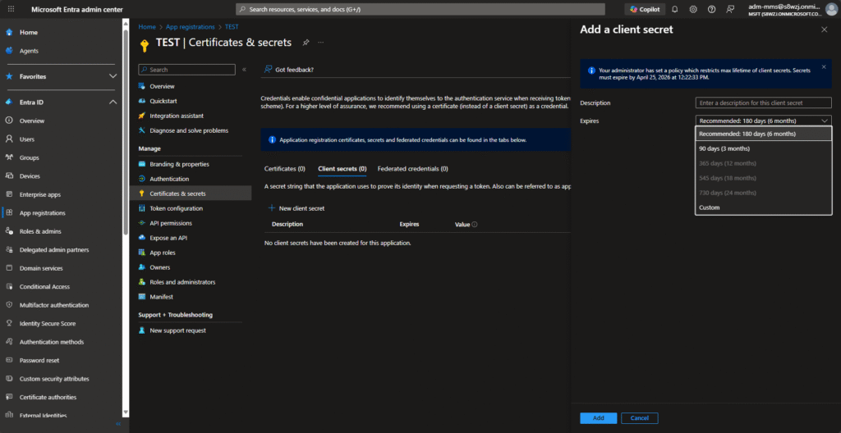Dismiss the policy information banner
Image resolution: width=841 pixels, height=433 pixels.
824,66
